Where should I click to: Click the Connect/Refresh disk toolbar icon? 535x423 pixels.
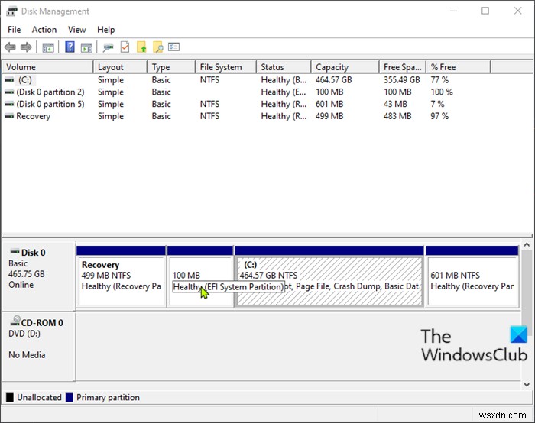point(109,47)
